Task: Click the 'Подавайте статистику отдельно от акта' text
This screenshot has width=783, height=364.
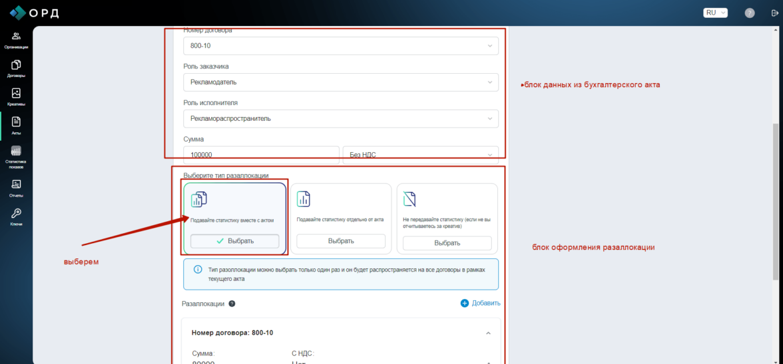Action: tap(340, 220)
